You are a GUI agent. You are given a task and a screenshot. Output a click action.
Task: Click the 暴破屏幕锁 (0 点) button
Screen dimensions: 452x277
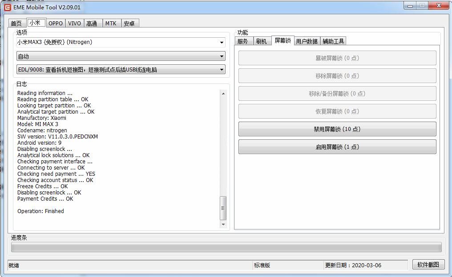pyautogui.click(x=337, y=58)
